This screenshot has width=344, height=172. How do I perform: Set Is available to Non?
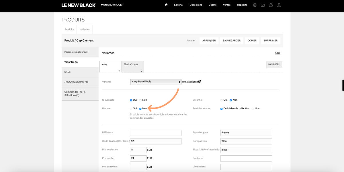(x=140, y=100)
